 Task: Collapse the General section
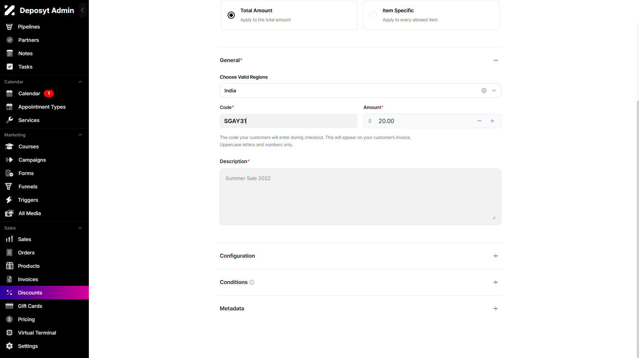click(496, 60)
